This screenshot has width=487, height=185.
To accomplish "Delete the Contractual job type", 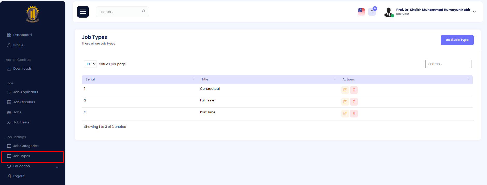I will point(354,90).
